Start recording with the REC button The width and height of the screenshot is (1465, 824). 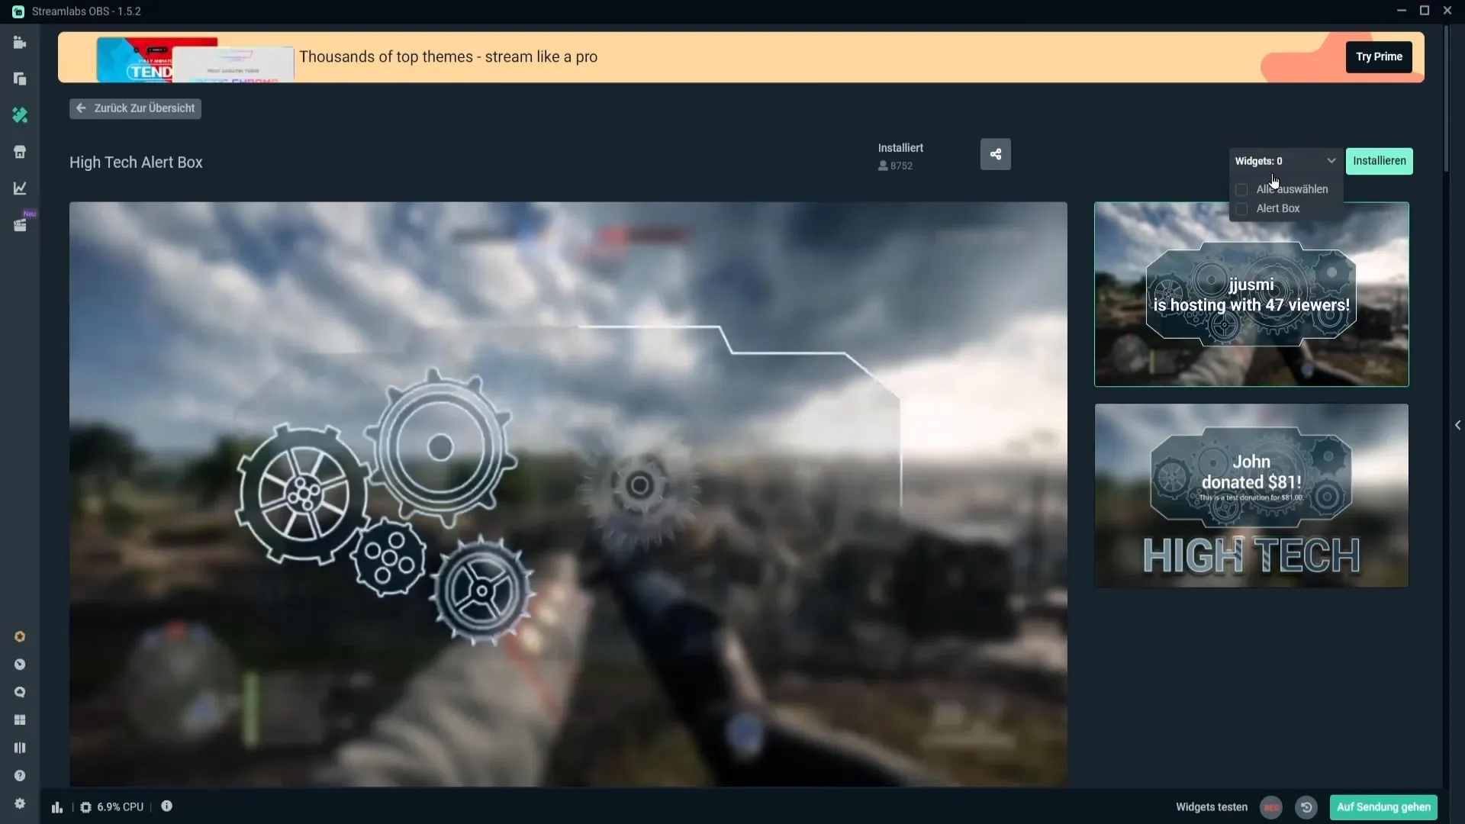point(1271,807)
